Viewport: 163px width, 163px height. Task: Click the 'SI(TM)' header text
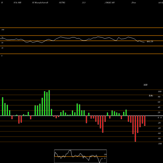point(62,3)
